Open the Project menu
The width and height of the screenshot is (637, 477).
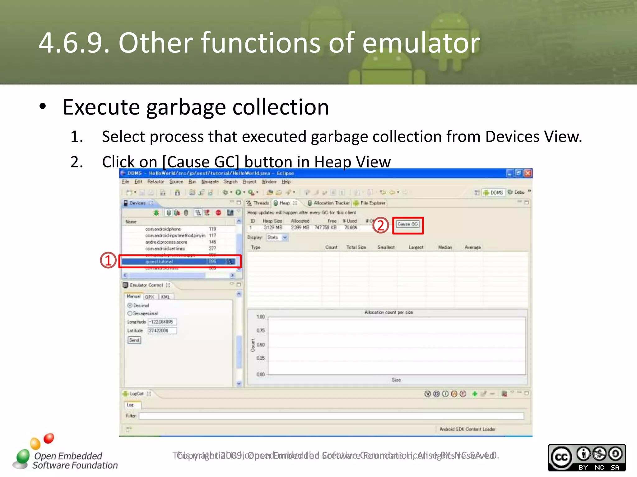249,182
